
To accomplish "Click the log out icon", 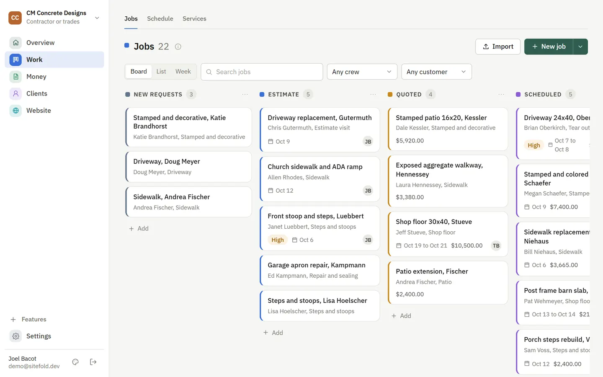I will (93, 362).
